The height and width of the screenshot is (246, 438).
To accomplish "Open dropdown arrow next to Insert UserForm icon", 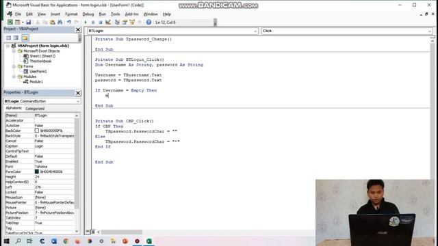I will point(23,23).
